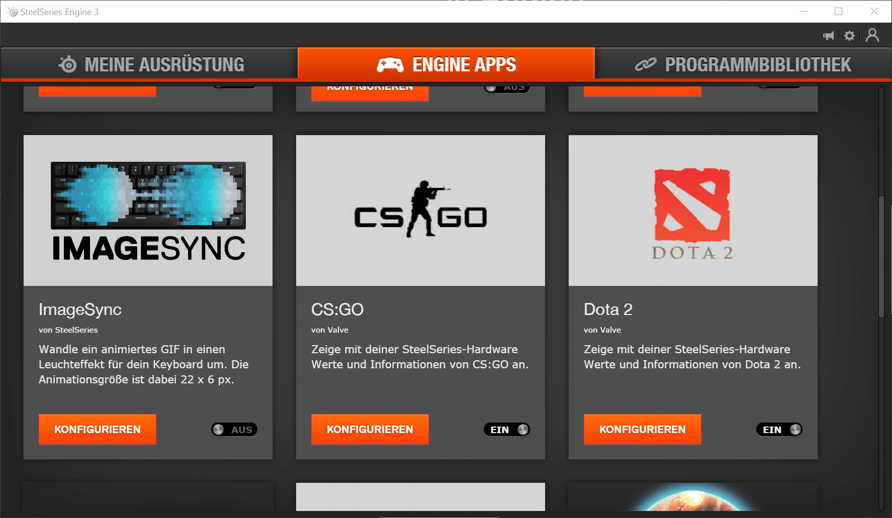Disable the CS:GO app toggle
This screenshot has width=892, height=518.
507,430
